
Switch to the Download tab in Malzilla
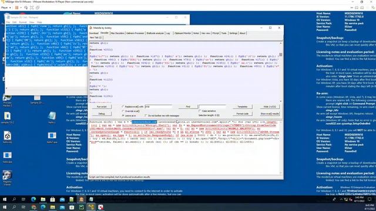(94, 33)
